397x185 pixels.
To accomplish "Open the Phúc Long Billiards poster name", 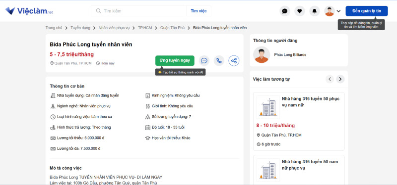I will (x=290, y=54).
